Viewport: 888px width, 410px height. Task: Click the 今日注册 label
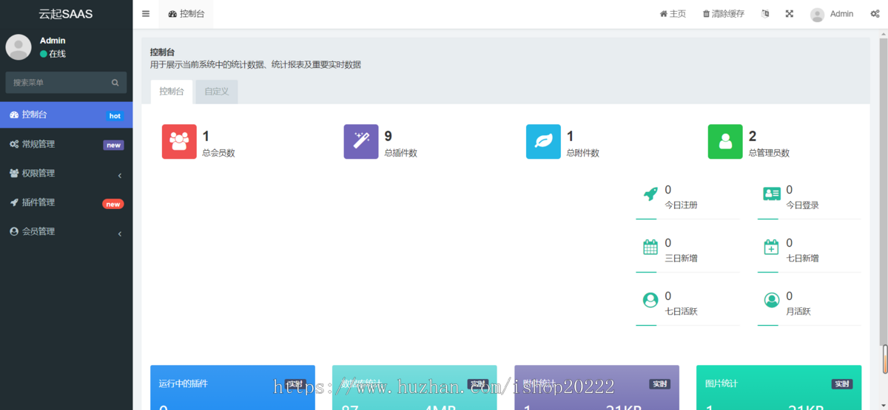click(x=682, y=205)
